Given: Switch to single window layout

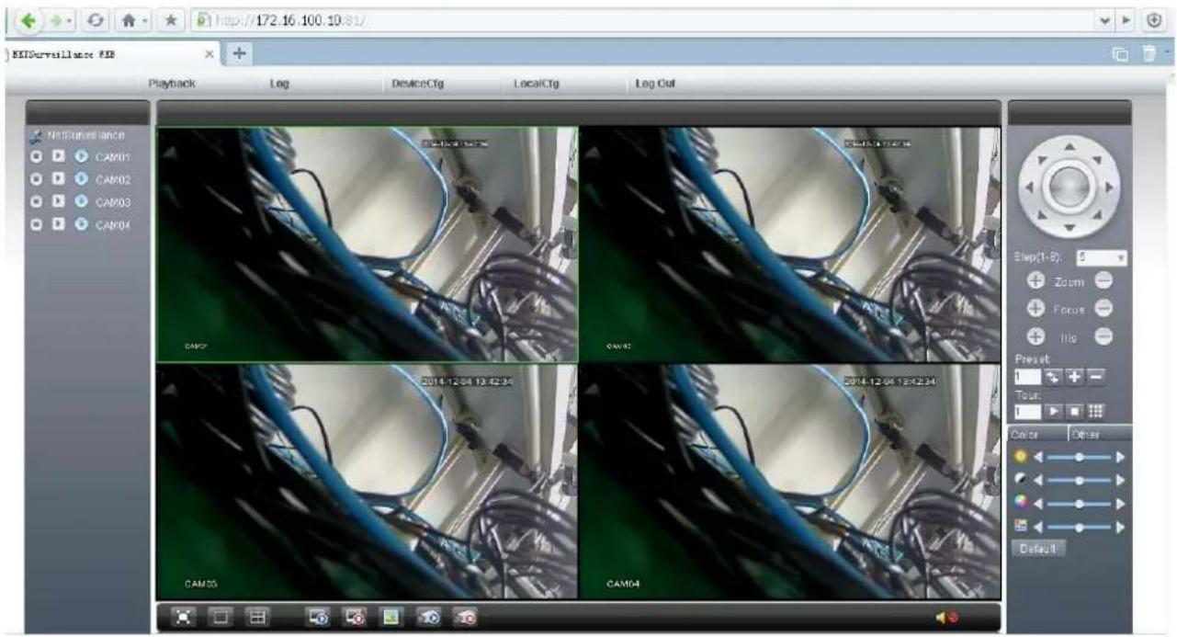Looking at the screenshot, I should (221, 619).
